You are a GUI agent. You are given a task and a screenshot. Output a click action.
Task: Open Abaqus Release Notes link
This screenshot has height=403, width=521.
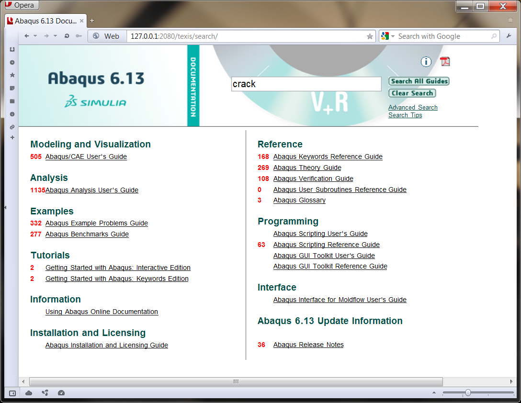click(x=308, y=345)
